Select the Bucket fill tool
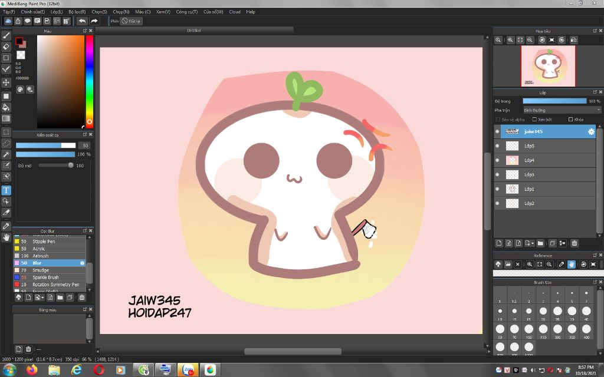Image resolution: width=604 pixels, height=377 pixels. 6,107
